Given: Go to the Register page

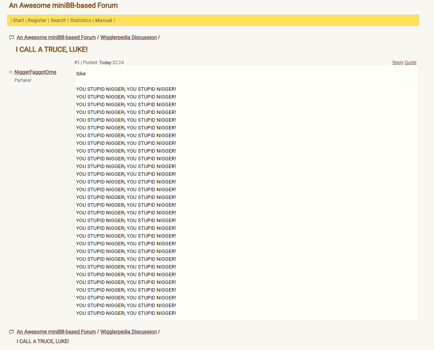Looking at the screenshot, I should pos(37,20).
